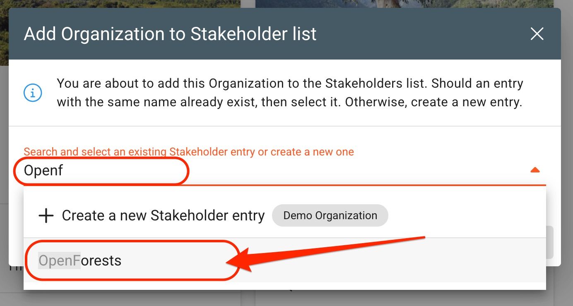Select the OpenForests suggestion
Screen dimensions: 573x306
[x=285, y=261]
